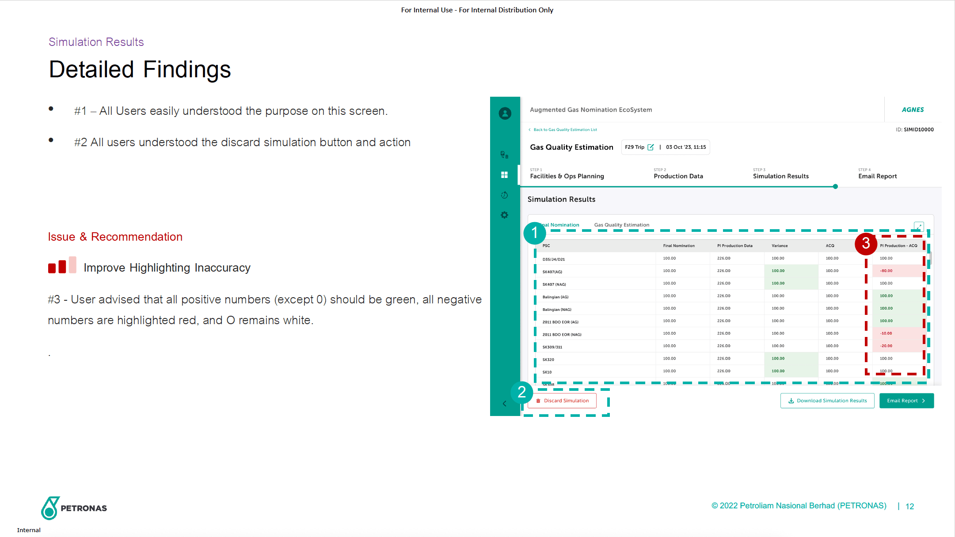
Task: Expand table with fullscreen arrows icon
Action: click(918, 226)
